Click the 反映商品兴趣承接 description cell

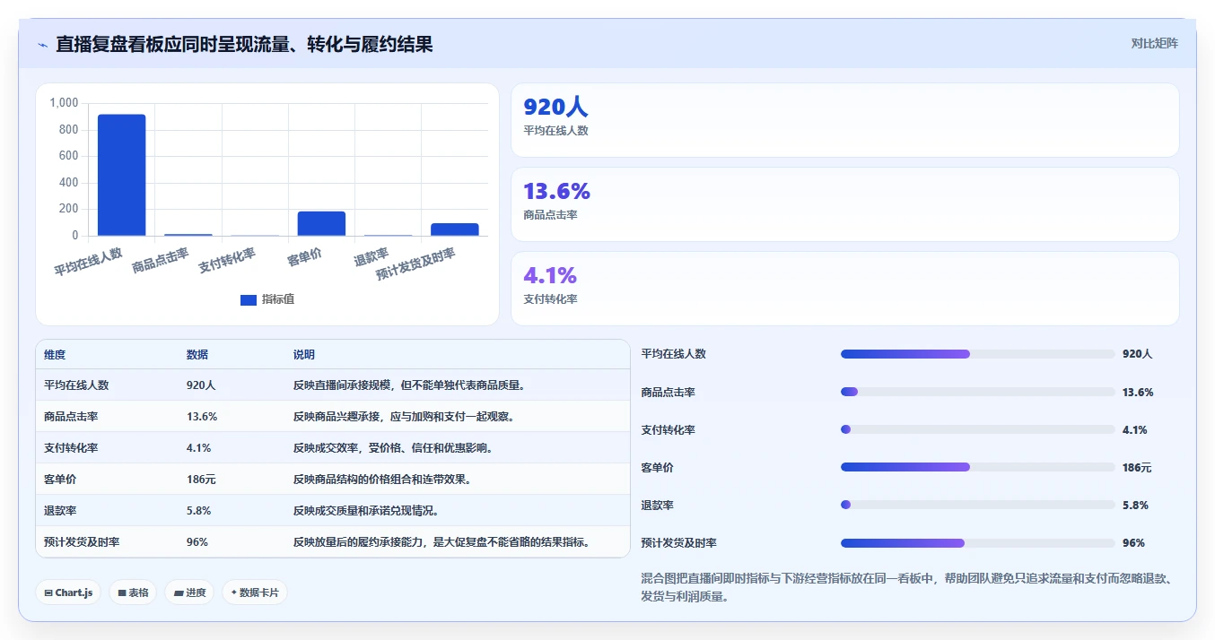tap(403, 417)
